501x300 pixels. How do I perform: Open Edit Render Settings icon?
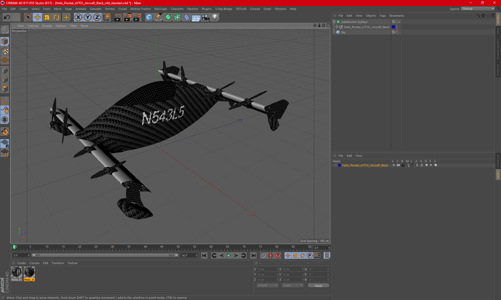pyautogui.click(x=137, y=17)
